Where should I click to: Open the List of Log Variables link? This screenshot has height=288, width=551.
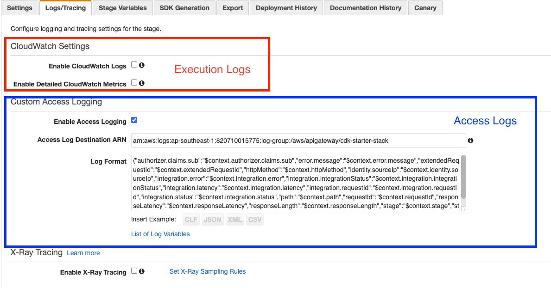point(160,234)
